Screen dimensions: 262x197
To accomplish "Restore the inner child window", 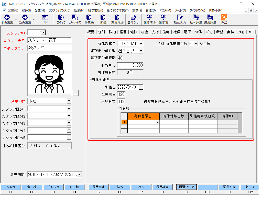I will point(251,10).
